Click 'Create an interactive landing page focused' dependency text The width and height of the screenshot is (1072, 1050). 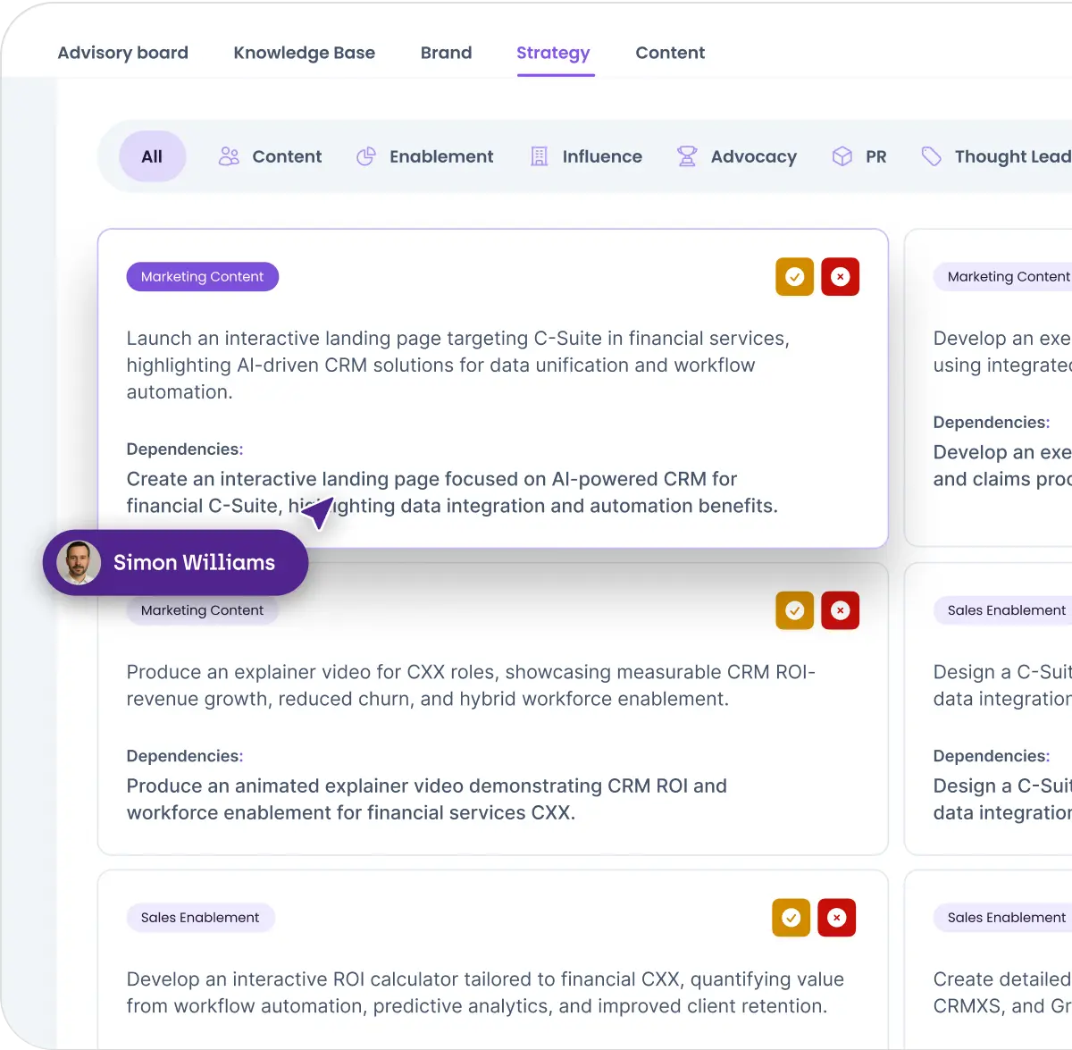pos(452,492)
